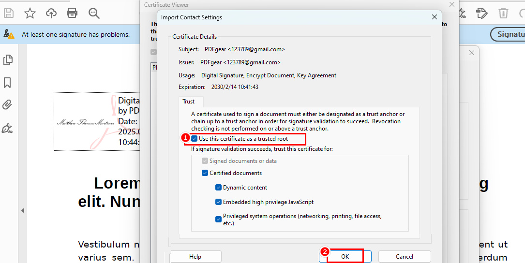525x263 pixels.
Task: Click the 'Certificate Details' group label
Action: click(195, 37)
